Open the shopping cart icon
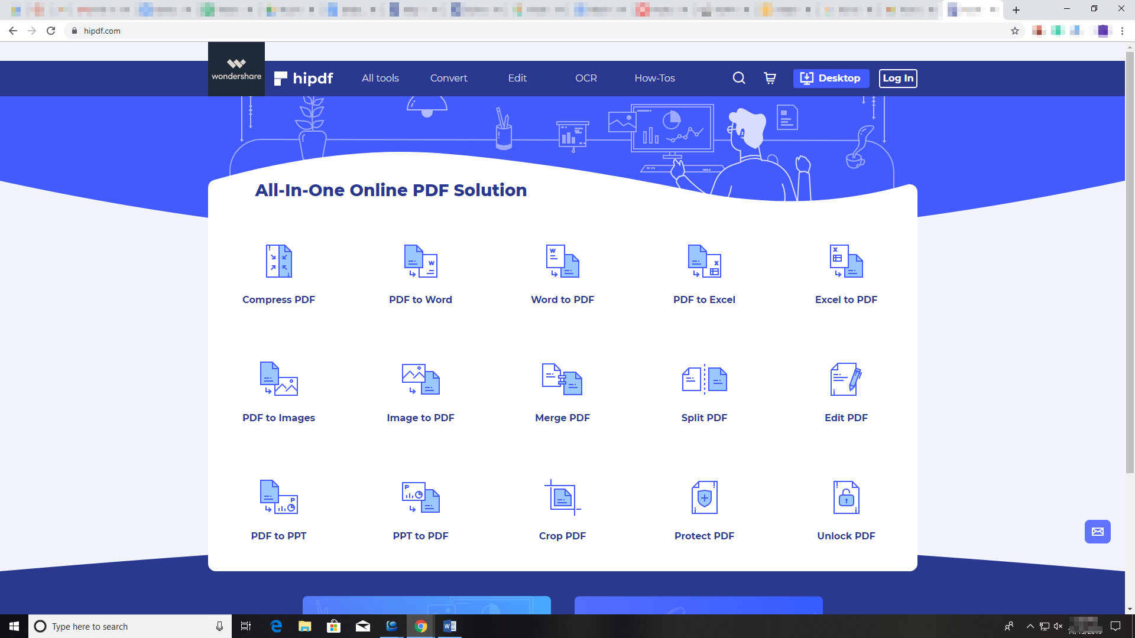The image size is (1135, 638). [x=770, y=78]
